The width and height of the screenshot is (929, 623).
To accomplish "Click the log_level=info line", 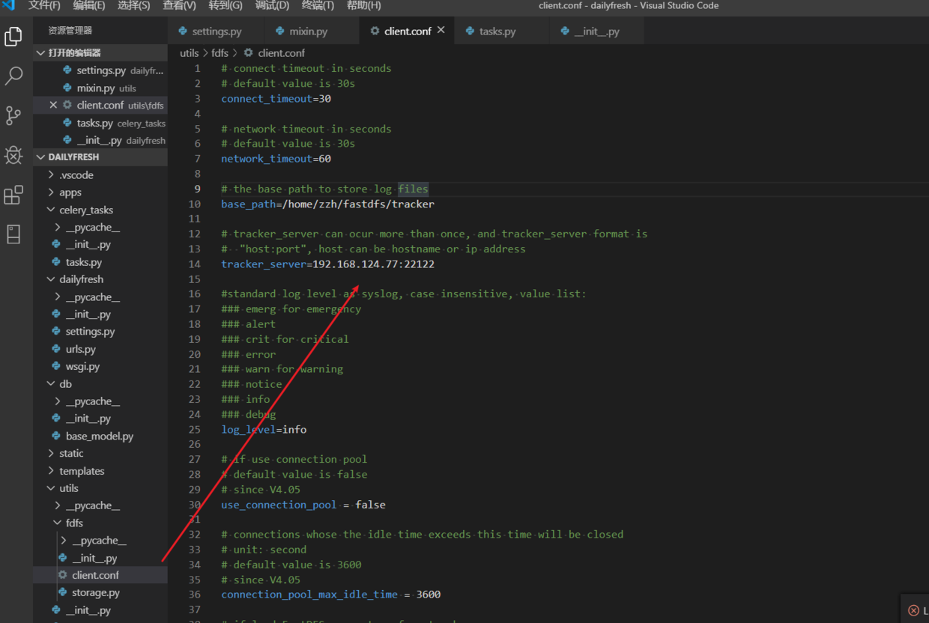I will [264, 429].
